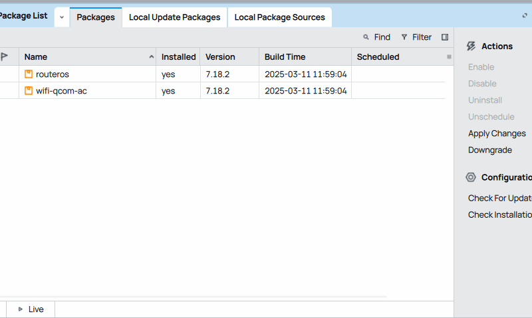Click the Package List title
Screen dimensions: 532x318
[x=23, y=15]
